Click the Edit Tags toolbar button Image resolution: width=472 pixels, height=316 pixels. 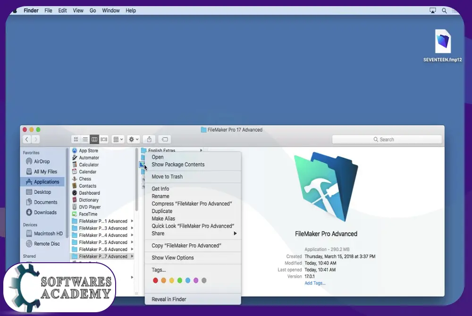[x=165, y=140]
